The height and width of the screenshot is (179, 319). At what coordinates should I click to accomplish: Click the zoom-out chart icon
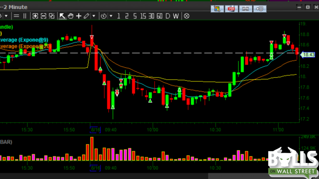(x=43, y=16)
